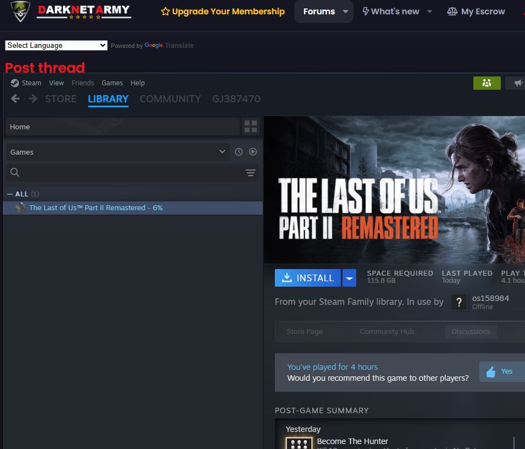Switch to the STORE tab
Viewport: 525px width, 449px height.
[61, 99]
